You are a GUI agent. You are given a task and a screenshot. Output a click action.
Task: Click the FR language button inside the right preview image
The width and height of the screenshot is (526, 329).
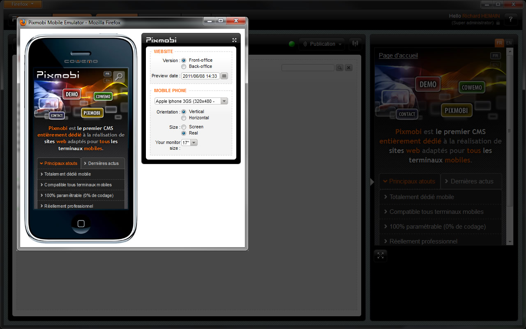pyautogui.click(x=495, y=56)
